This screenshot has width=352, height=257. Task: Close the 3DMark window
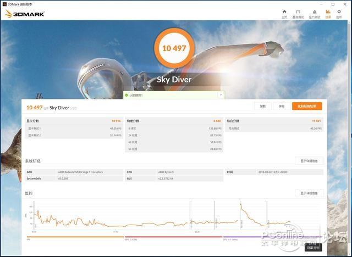tap(345, 4)
